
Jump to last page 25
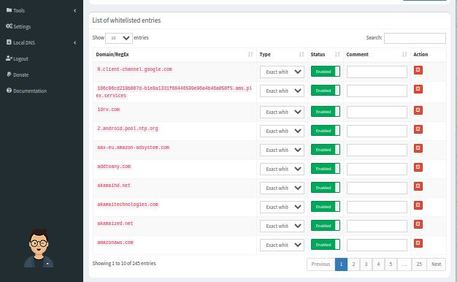(419, 264)
